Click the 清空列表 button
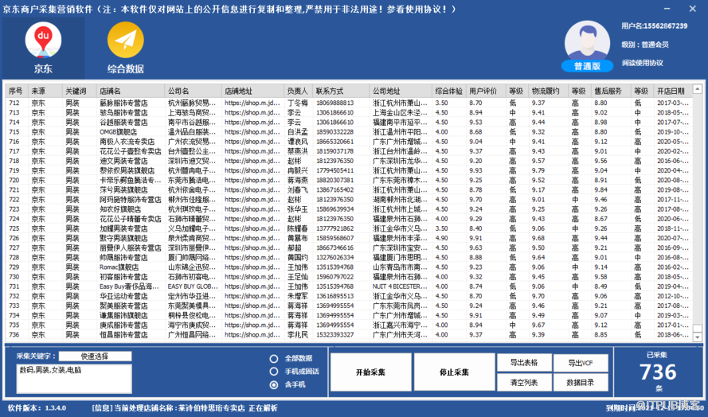The image size is (708, 417). [524, 382]
